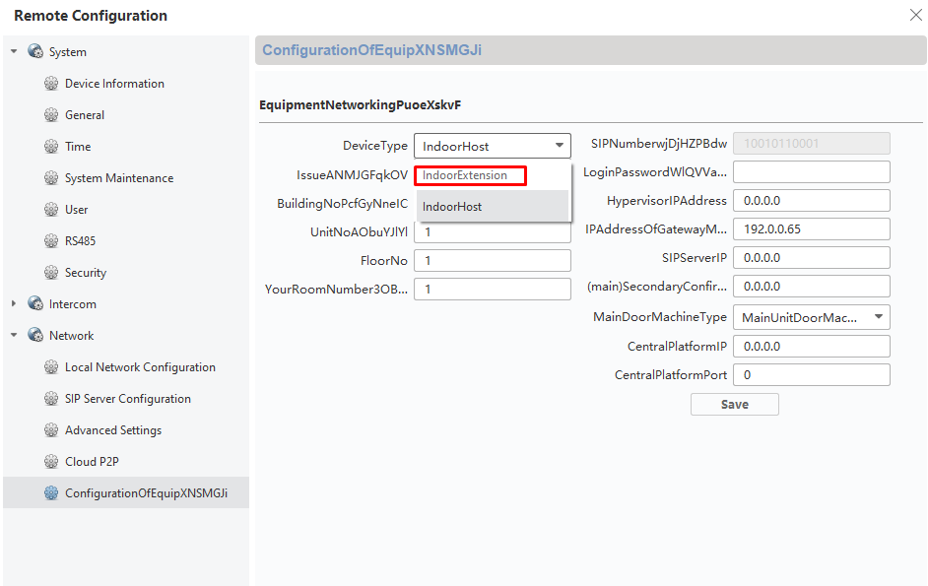Open the Time settings page
Image resolution: width=928 pixels, height=586 pixels.
[78, 146]
